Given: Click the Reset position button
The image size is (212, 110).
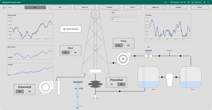Looking at the screenshot, I should pos(71,29).
